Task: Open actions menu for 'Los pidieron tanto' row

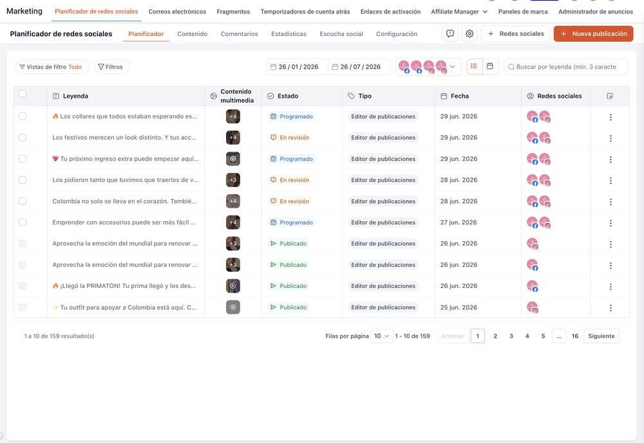Action: (x=611, y=181)
